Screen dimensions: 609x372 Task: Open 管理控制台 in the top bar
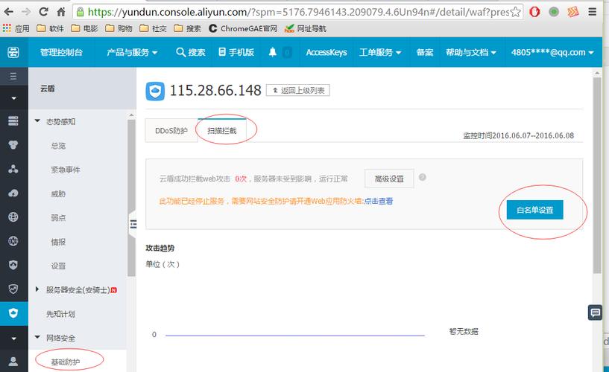61,52
